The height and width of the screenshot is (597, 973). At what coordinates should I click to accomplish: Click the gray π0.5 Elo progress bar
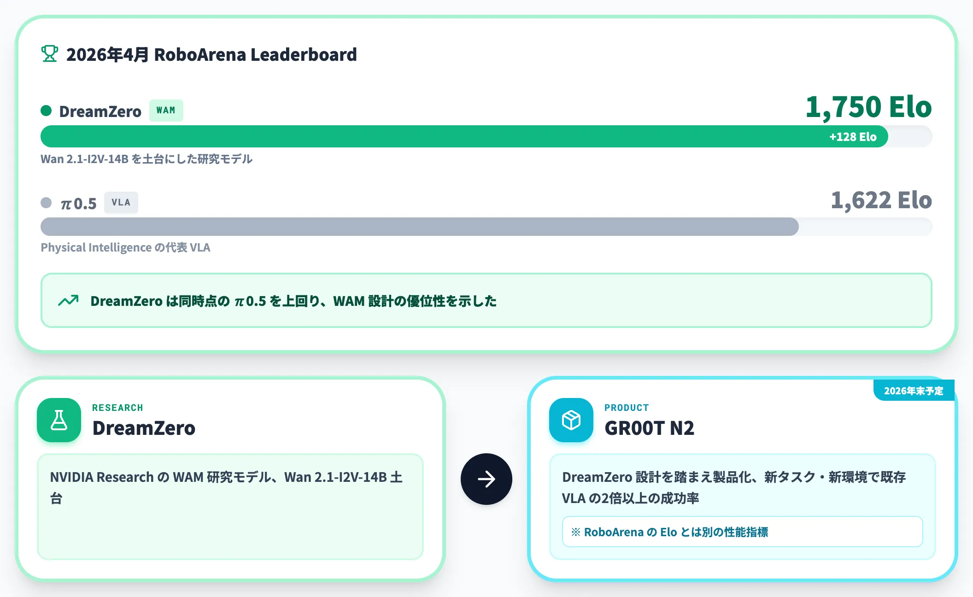click(x=420, y=227)
